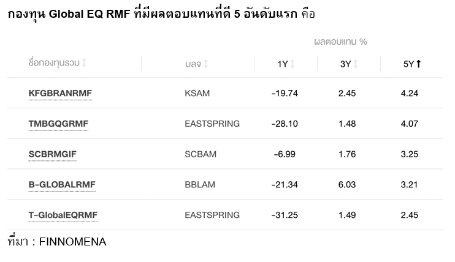The height and width of the screenshot is (262, 455).
Task: Sort by fund name column icon
Action: click(84, 63)
